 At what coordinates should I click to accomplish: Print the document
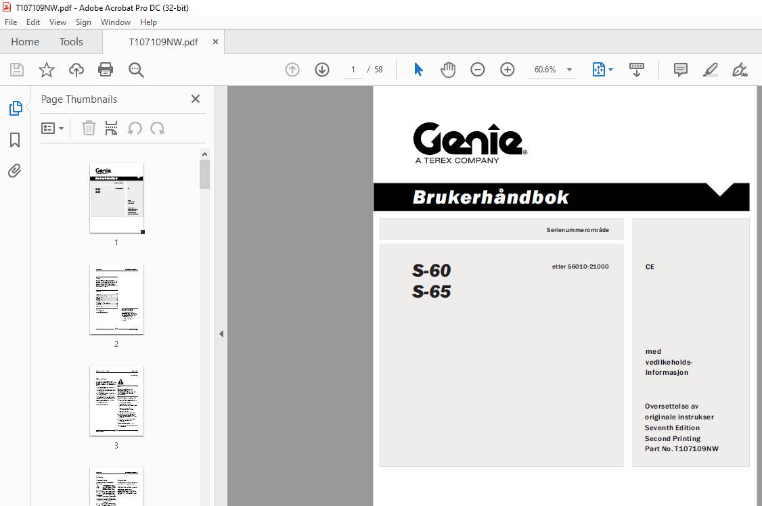106,70
